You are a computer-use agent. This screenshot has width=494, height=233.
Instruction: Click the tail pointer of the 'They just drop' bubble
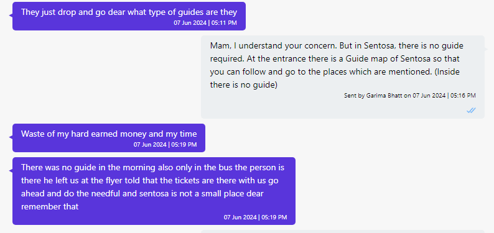[x=11, y=15]
